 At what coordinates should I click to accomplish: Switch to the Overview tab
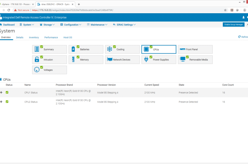(6, 37)
